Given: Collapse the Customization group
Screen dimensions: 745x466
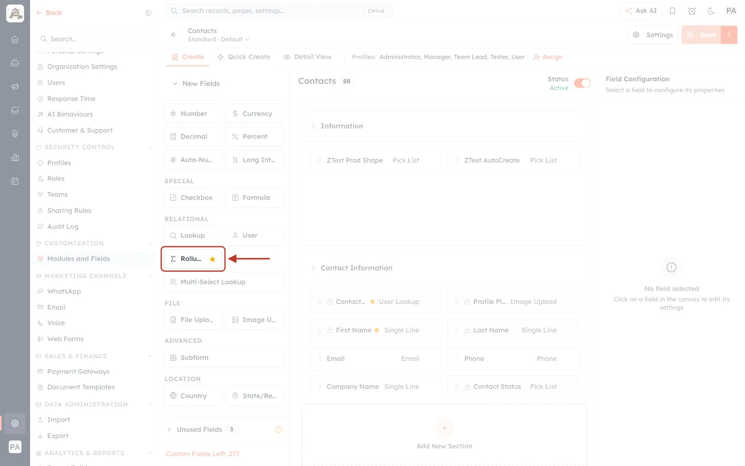Looking at the screenshot, I should (150, 243).
